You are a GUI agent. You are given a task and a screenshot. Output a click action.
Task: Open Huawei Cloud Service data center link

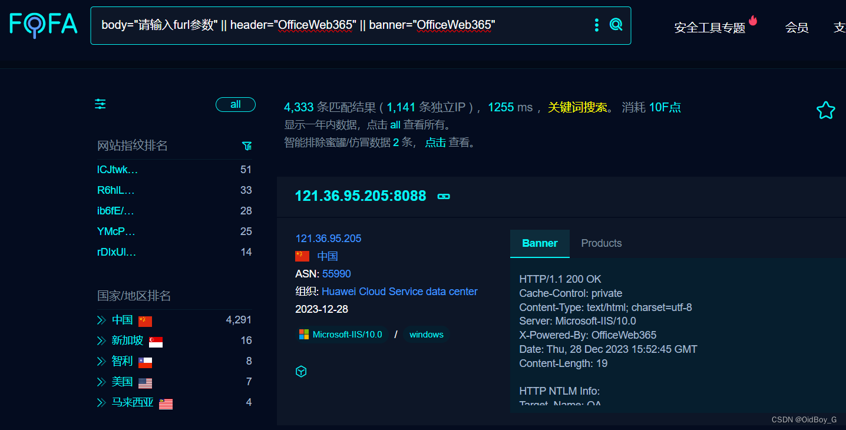[399, 292]
